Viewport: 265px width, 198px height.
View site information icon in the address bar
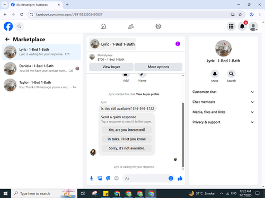[x=31, y=14]
